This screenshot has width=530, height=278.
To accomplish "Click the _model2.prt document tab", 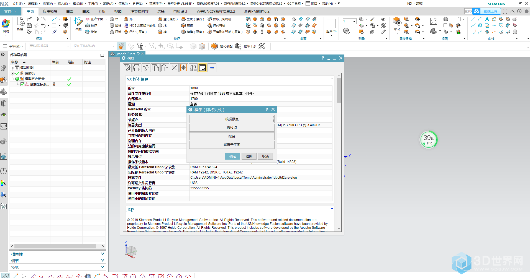I will point(127,54).
